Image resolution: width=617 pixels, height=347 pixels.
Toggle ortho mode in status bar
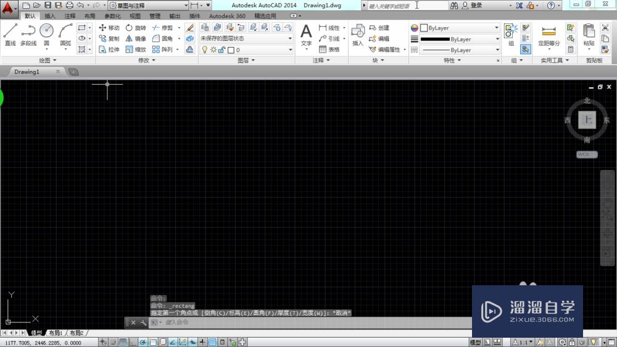point(133,342)
